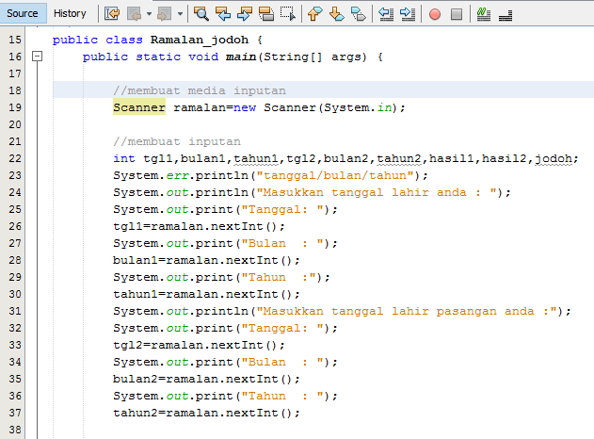Click Next Bookmark icon
The height and width of the screenshot is (439, 594).
(336, 14)
